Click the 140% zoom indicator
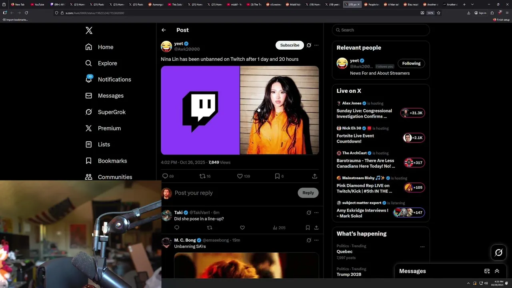 tap(430, 13)
